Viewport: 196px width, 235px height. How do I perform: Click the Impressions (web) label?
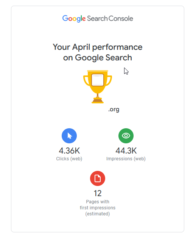(126, 159)
